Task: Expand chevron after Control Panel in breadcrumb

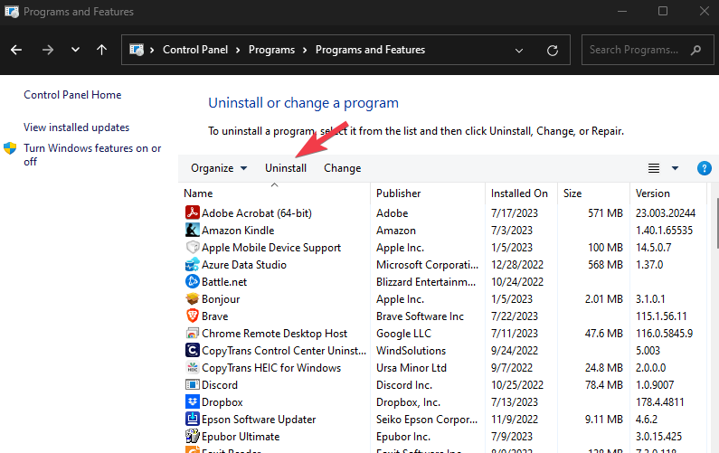Action: (x=238, y=50)
